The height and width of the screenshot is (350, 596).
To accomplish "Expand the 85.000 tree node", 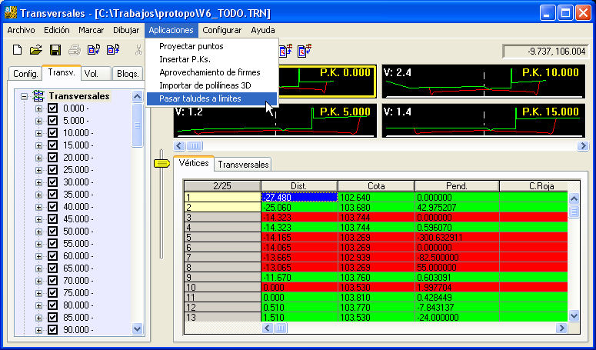I will (x=38, y=318).
